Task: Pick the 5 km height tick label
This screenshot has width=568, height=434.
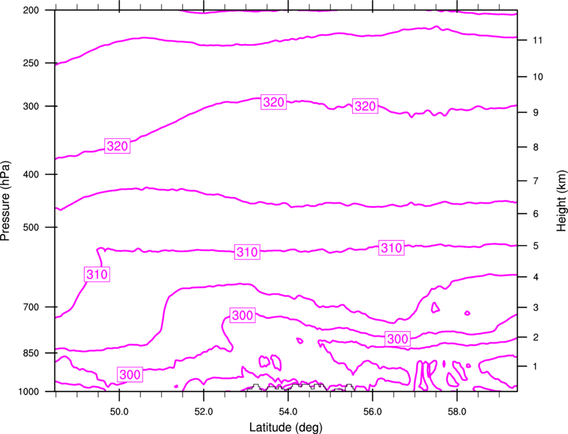Action: (536, 246)
